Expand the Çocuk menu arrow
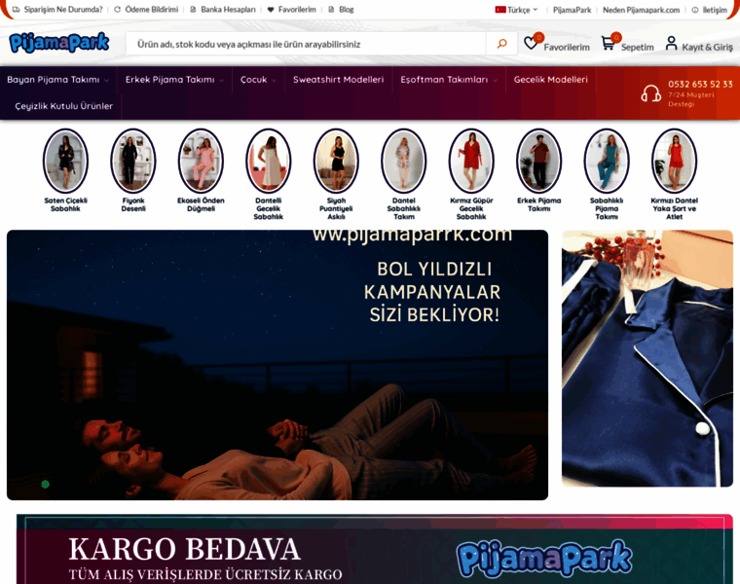 [274, 81]
